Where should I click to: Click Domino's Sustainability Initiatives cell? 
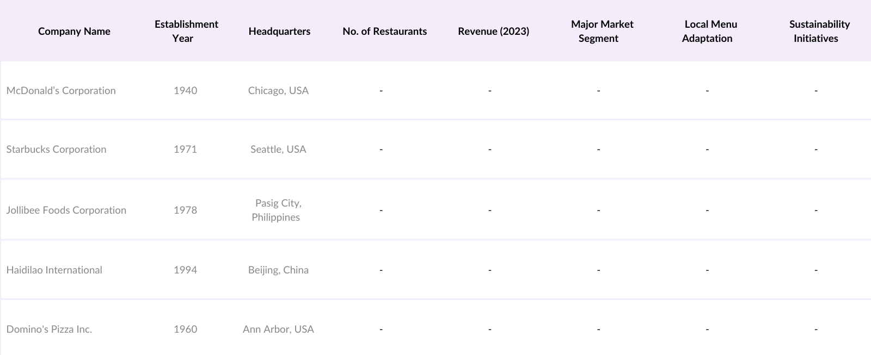816,329
